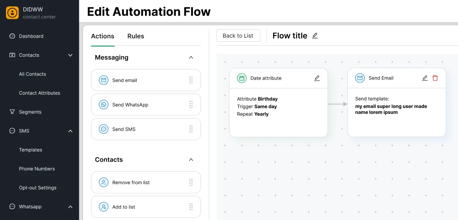Expand the Contacts sidebar menu
This screenshot has height=220, width=458.
tap(70, 55)
